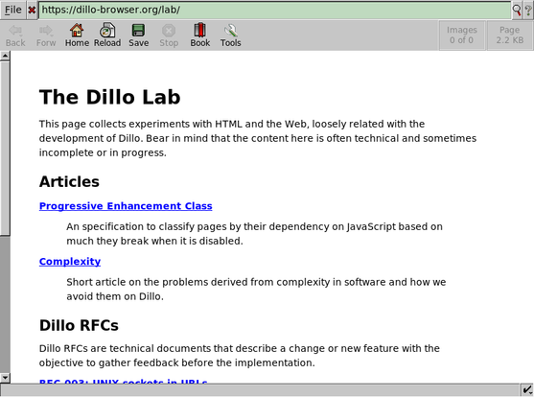
Task: Click text 'incomplete or in progress.'
Action: (x=103, y=152)
